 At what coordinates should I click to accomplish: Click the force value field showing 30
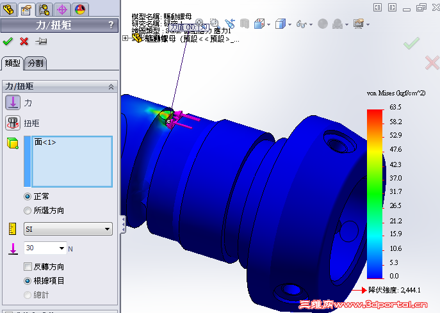(x=41, y=248)
